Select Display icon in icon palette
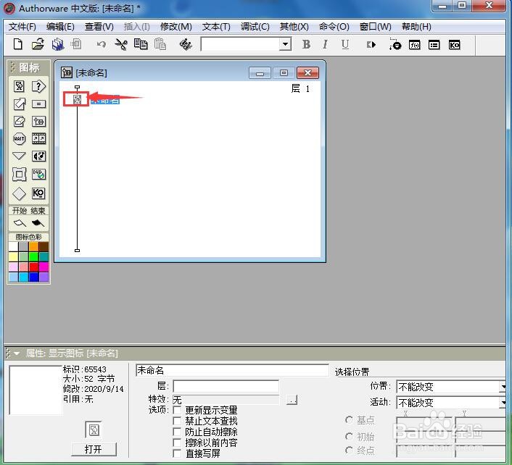Image resolution: width=512 pixels, height=465 pixels. tap(20, 86)
